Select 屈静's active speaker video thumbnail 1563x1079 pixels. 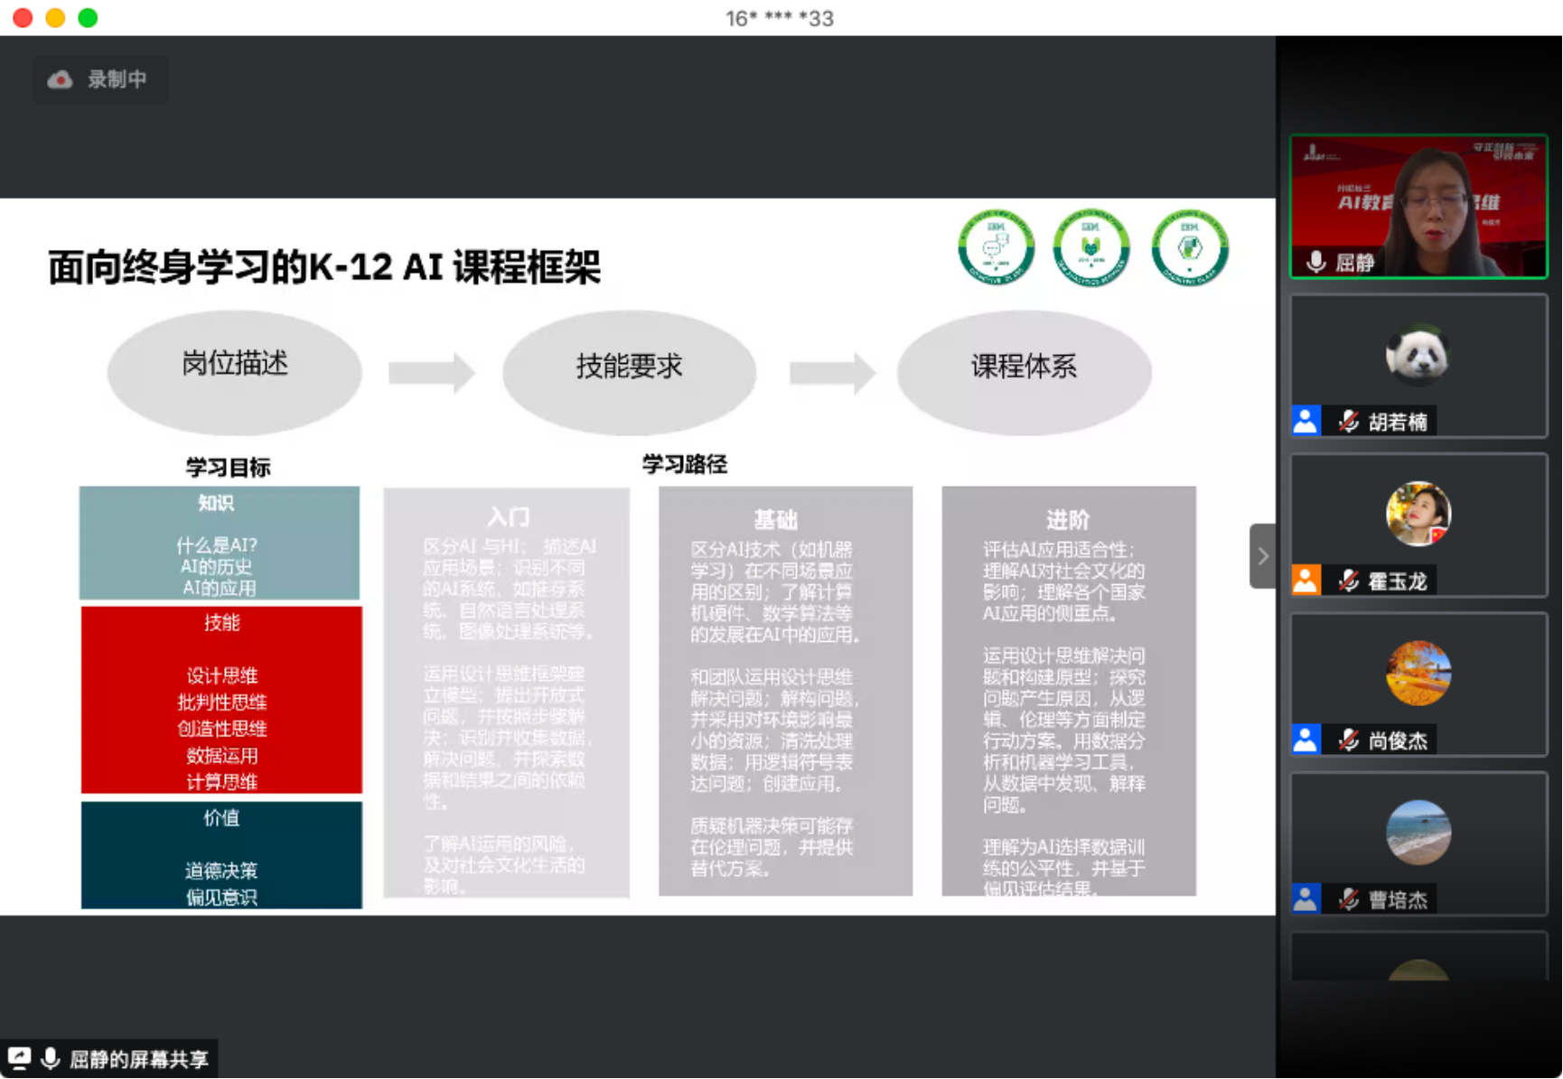[x=1418, y=206]
